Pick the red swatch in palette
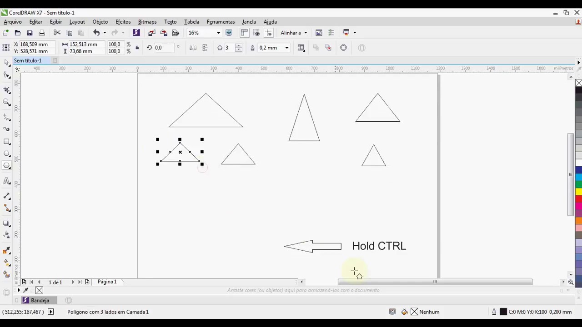582x327 pixels. [x=578, y=199]
